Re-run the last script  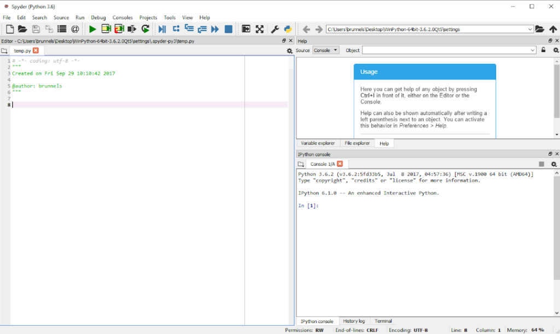click(145, 29)
